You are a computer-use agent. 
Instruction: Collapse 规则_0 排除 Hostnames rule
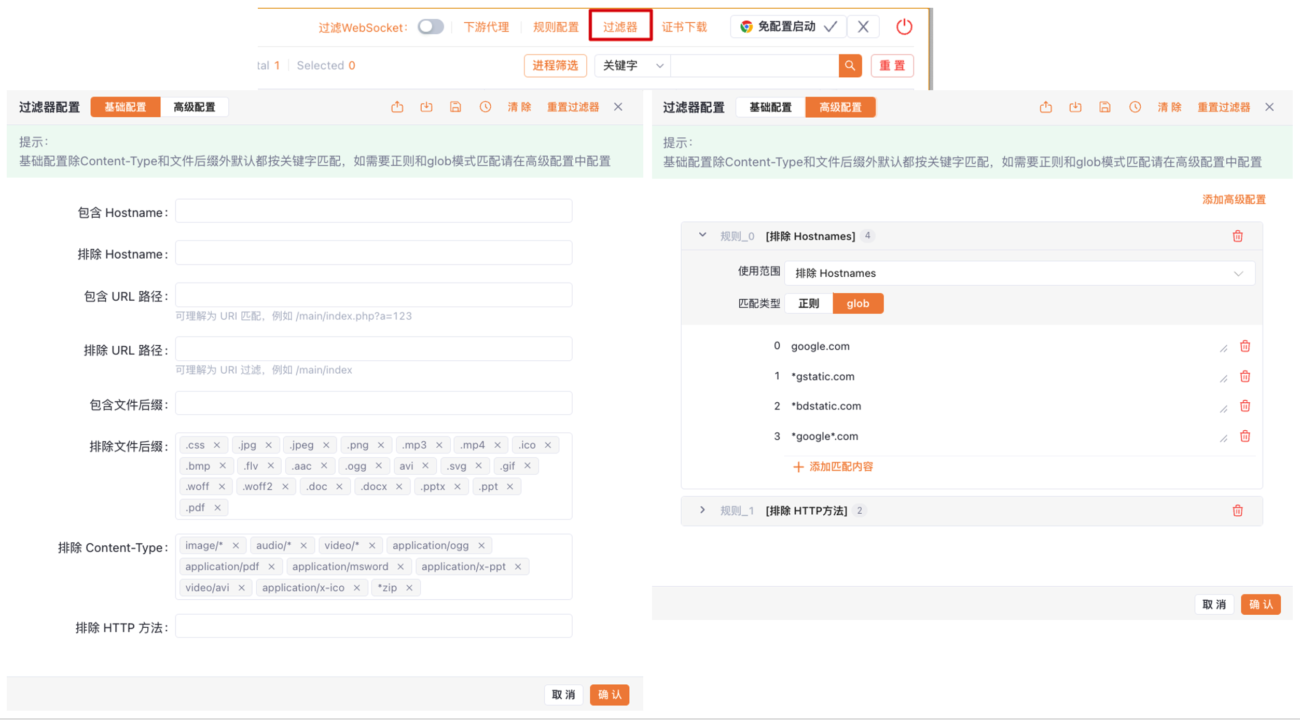click(702, 235)
